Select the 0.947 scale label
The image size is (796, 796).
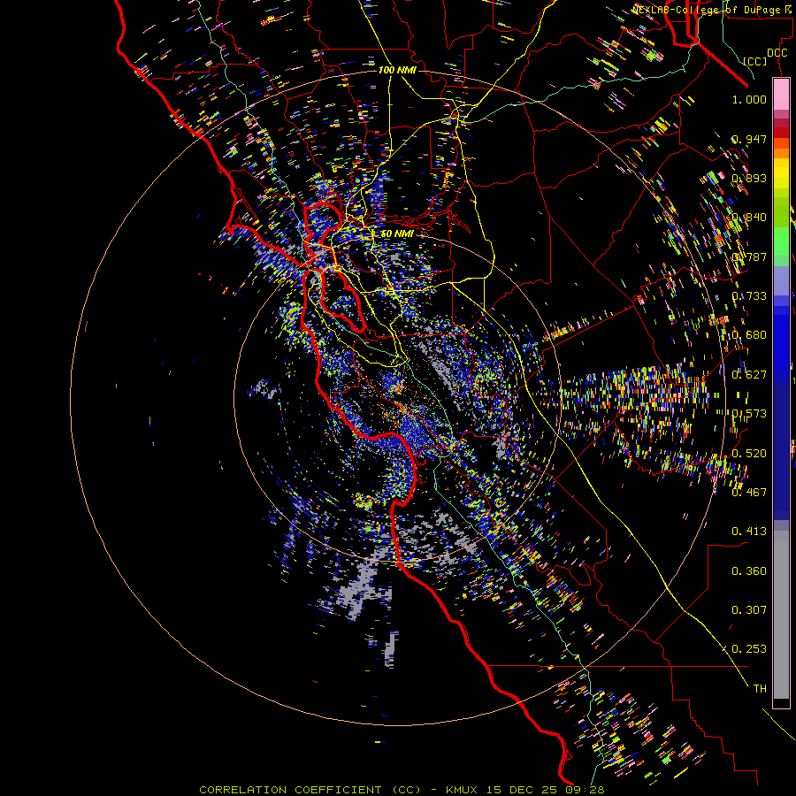point(749,139)
